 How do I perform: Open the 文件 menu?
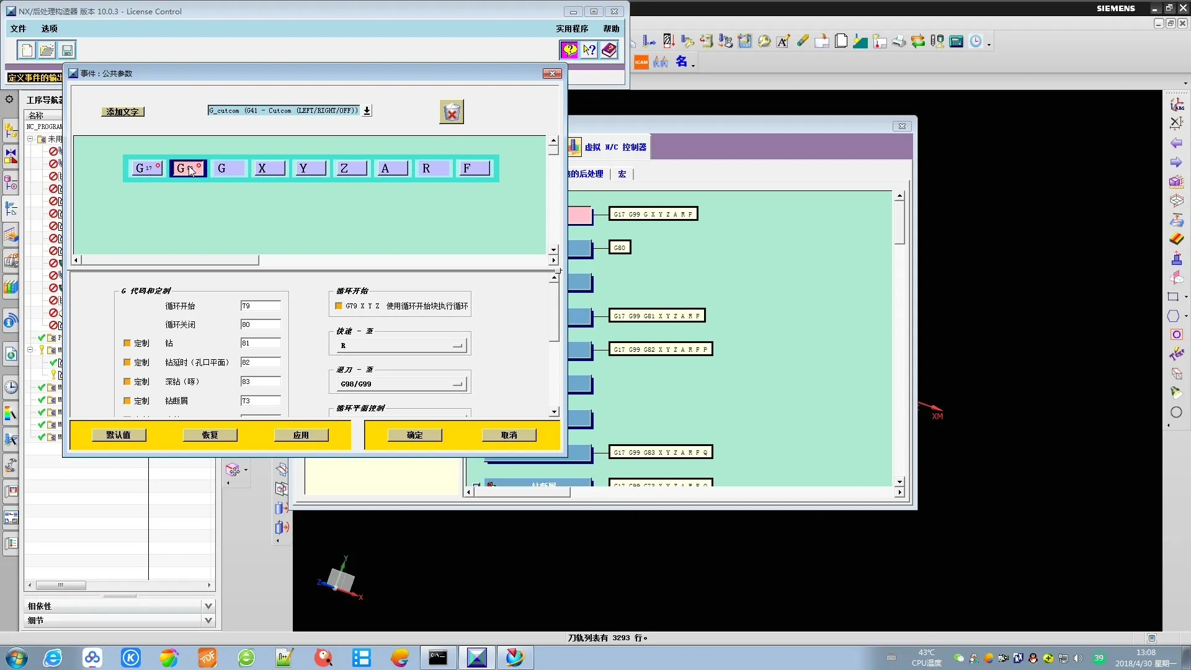pos(18,29)
